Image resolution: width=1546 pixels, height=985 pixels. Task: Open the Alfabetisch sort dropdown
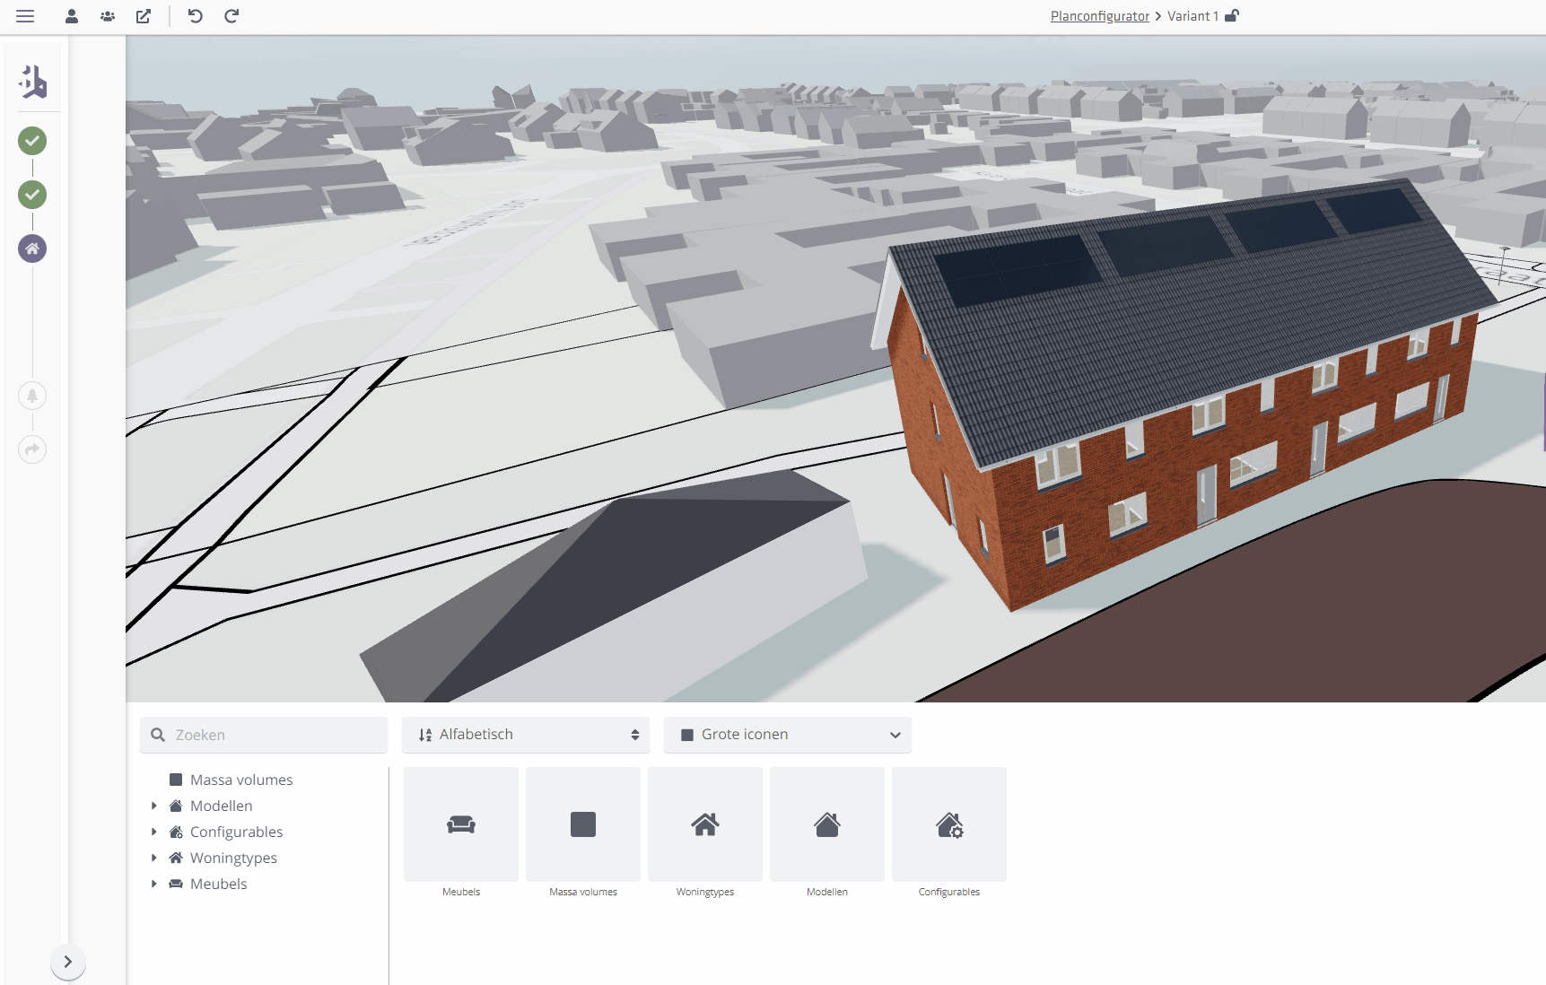(526, 735)
